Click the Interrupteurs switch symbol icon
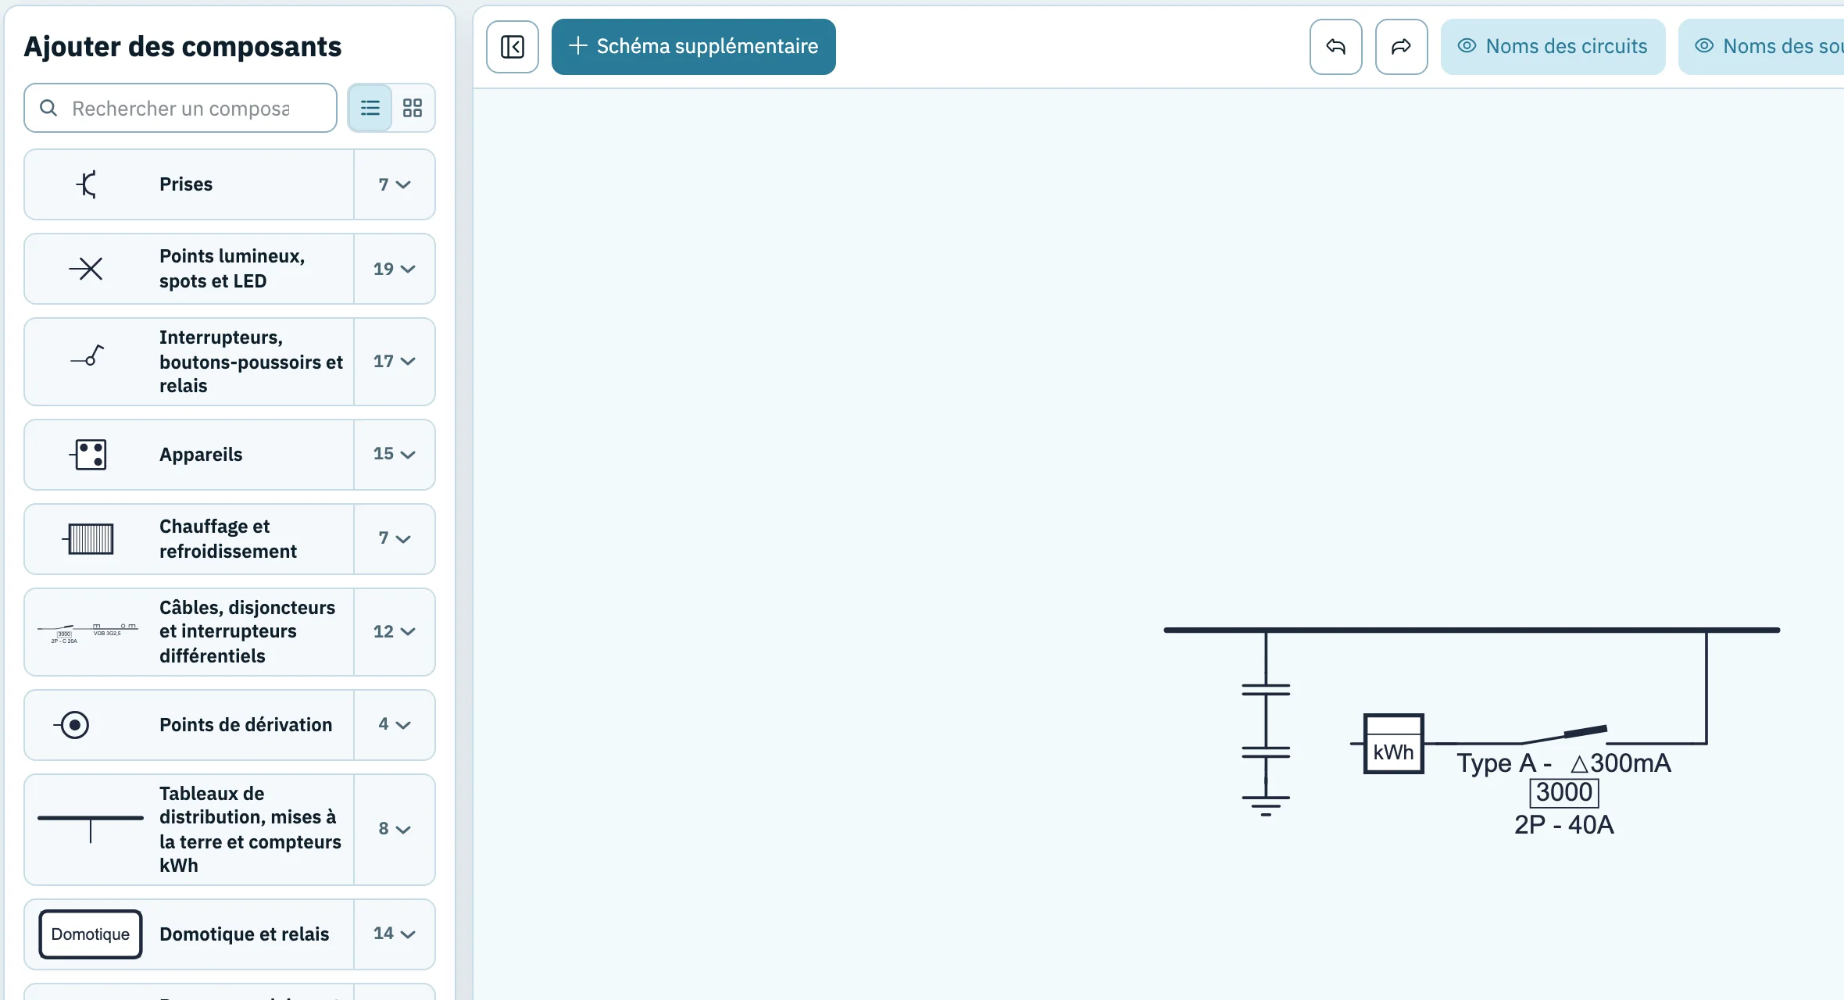 [x=88, y=356]
